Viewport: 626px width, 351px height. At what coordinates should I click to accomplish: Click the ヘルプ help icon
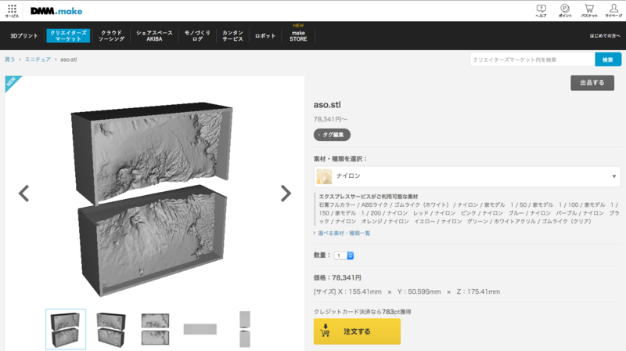pyautogui.click(x=541, y=11)
